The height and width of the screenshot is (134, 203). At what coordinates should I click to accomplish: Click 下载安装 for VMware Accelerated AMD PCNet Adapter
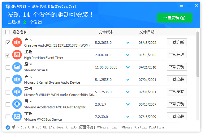177,104
